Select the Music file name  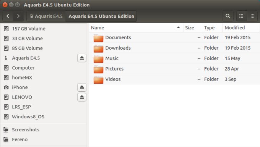112,58
